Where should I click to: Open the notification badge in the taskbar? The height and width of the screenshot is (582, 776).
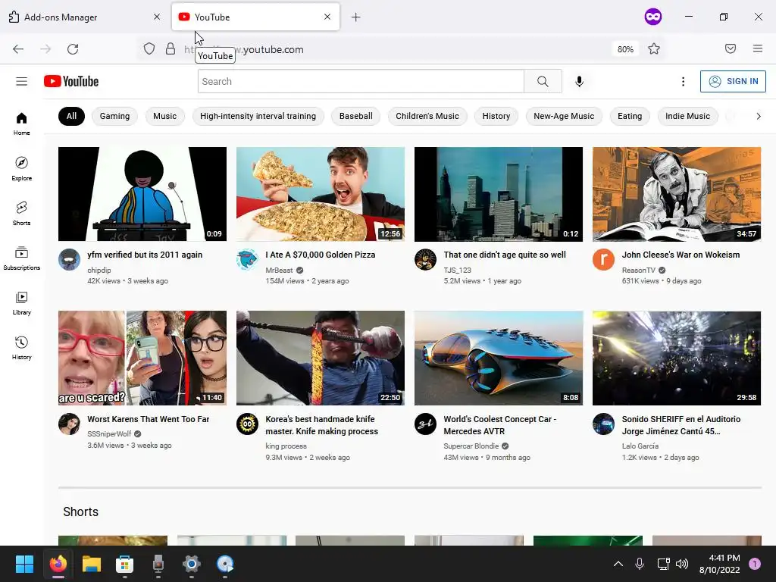pyautogui.click(x=754, y=564)
